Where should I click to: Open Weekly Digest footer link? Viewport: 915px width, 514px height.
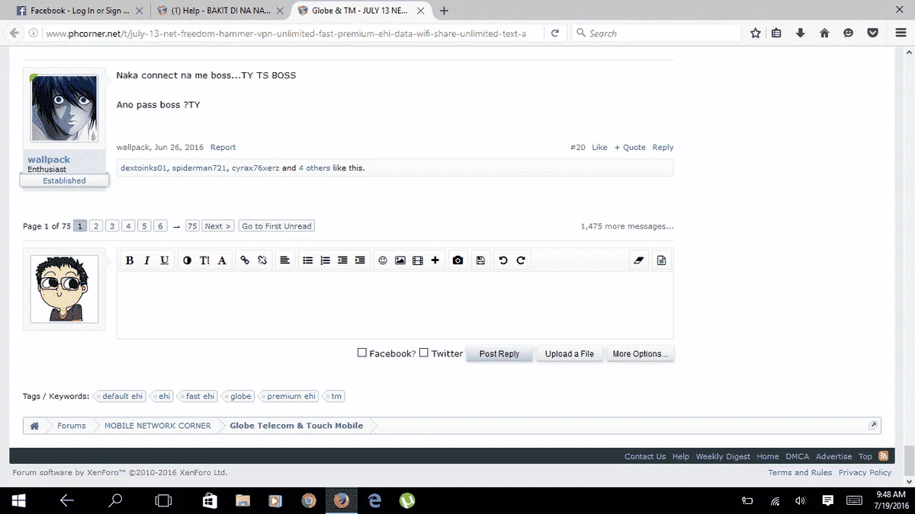pyautogui.click(x=723, y=456)
